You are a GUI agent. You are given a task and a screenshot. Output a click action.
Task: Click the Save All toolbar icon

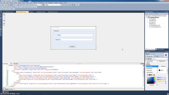(x=12, y=5)
